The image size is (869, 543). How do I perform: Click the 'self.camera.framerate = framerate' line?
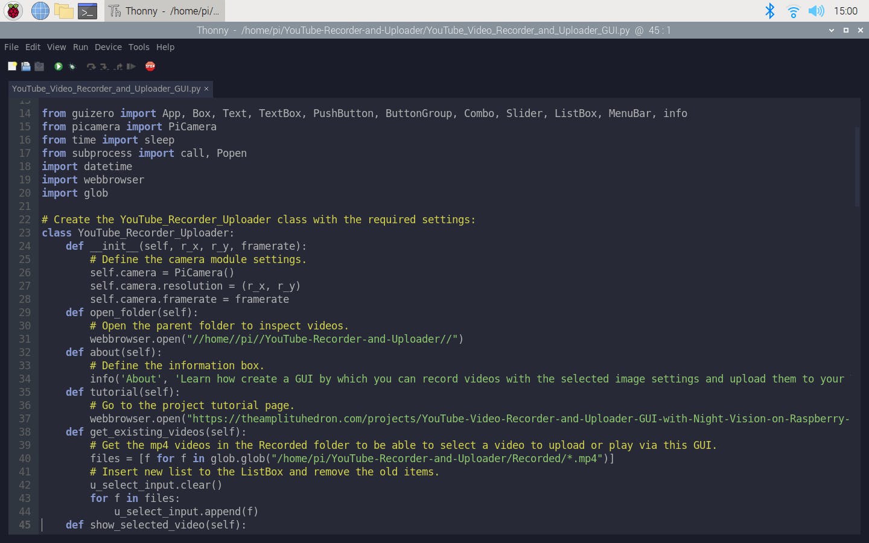pos(189,299)
